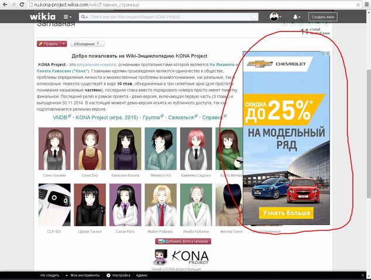Open green sweater girl with gun thumbnail
This screenshot has height=280, width=371.
229,148
